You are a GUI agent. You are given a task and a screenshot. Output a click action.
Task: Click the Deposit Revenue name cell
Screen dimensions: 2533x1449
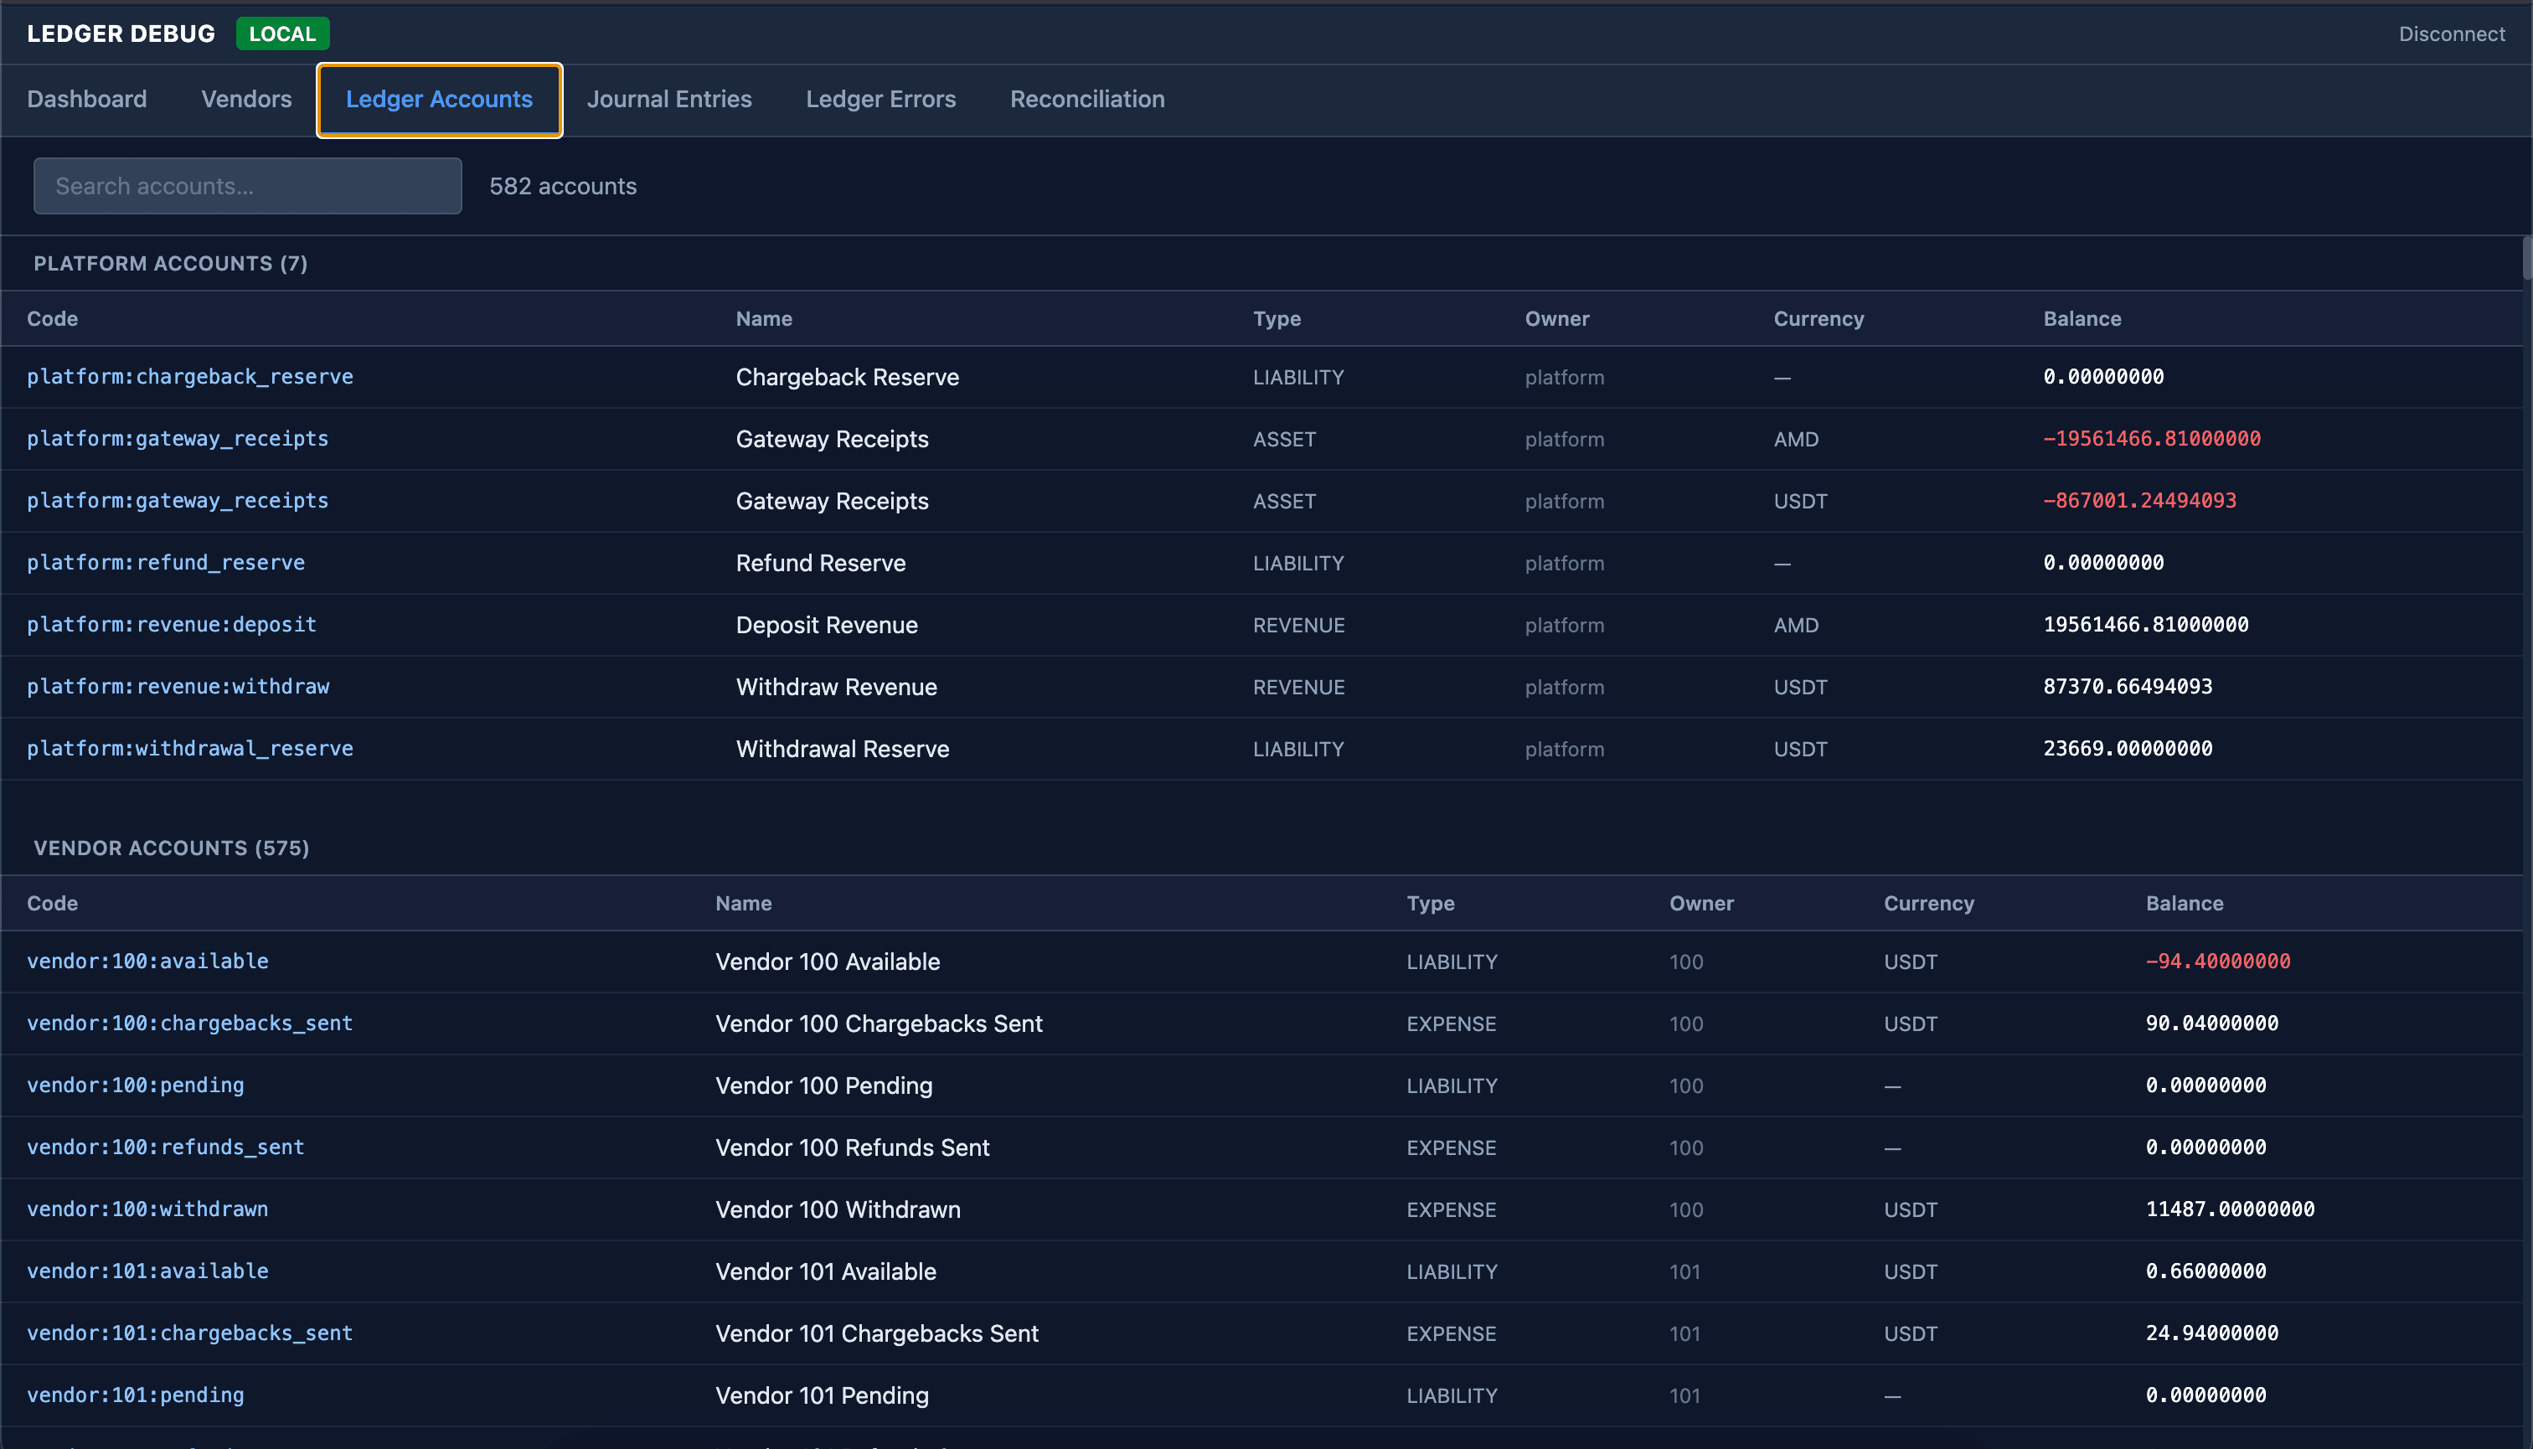pos(826,624)
